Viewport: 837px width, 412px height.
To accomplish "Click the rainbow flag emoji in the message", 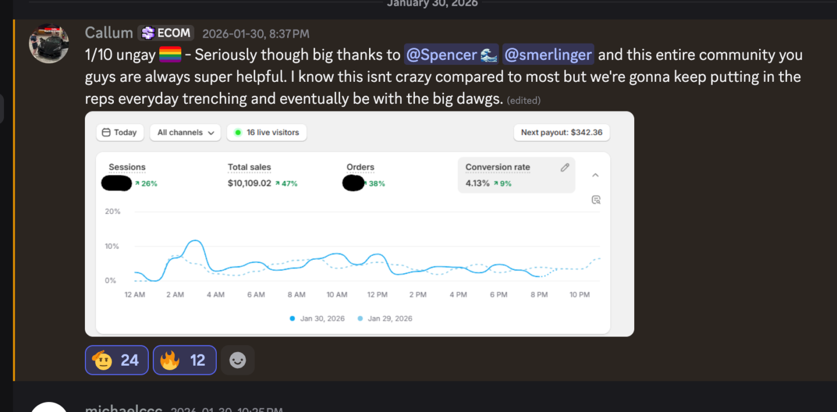I will [x=170, y=55].
